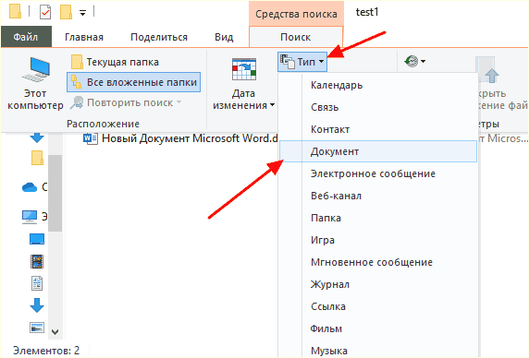Switch to the Вид ribbon tab
This screenshot has width=529, height=358.
click(224, 37)
